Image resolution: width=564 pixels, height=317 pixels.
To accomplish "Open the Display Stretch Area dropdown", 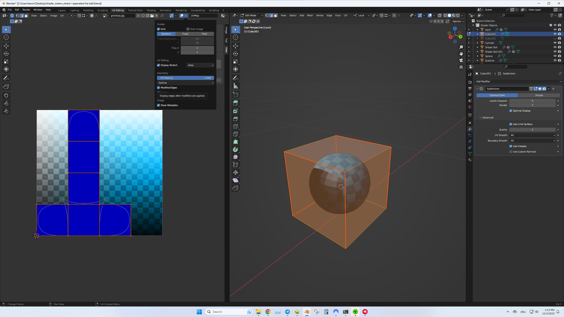I will (200, 65).
